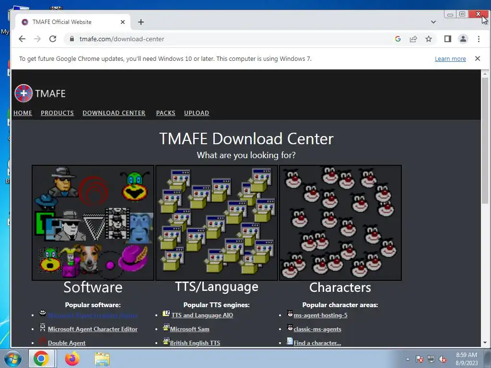Show hidden system tray icons
The image size is (491, 368).
point(408,359)
